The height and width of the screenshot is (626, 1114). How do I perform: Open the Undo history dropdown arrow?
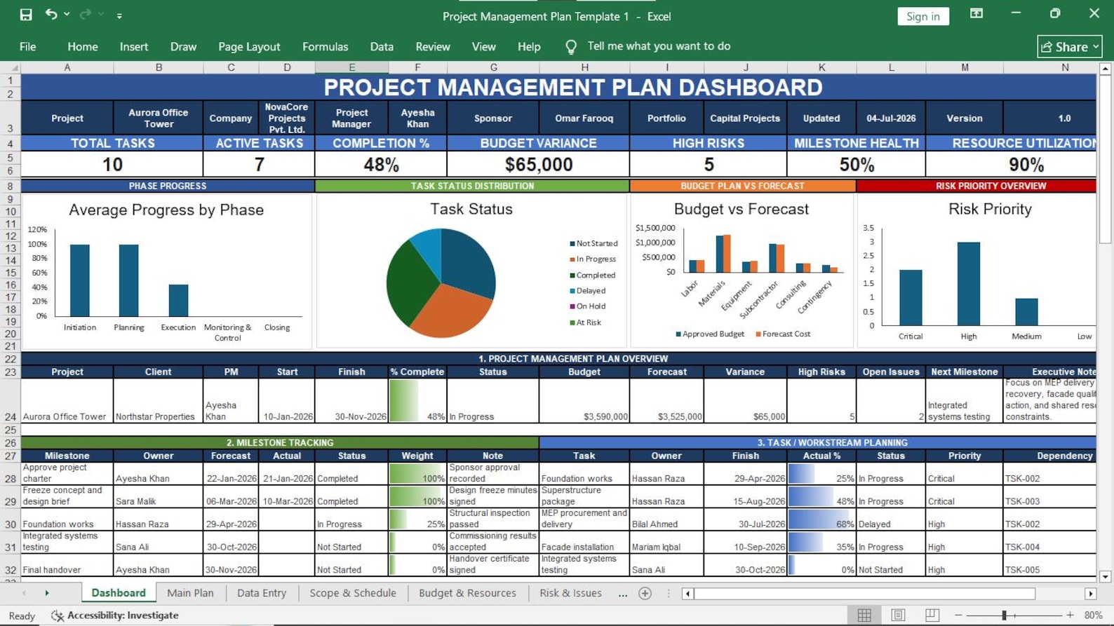pyautogui.click(x=67, y=15)
